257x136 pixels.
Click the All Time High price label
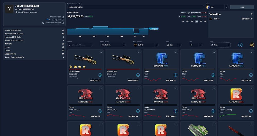coord(194,13)
